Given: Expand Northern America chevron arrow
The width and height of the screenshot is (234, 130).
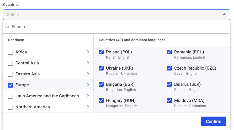Looking at the screenshot, I should (x=88, y=107).
